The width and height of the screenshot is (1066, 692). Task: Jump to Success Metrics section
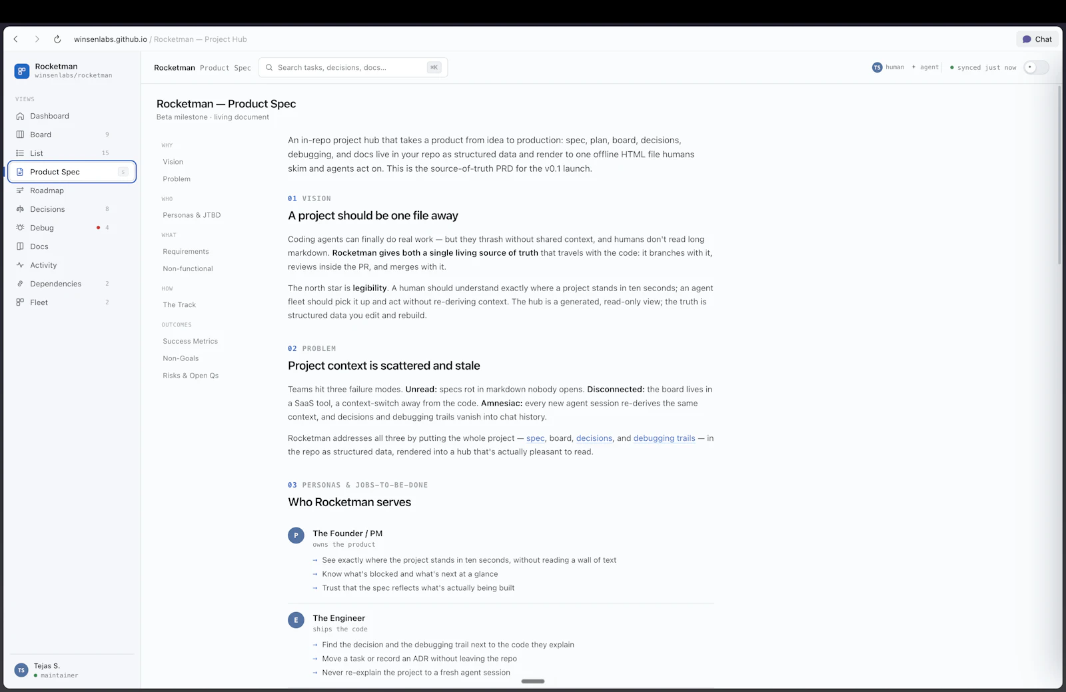click(191, 341)
